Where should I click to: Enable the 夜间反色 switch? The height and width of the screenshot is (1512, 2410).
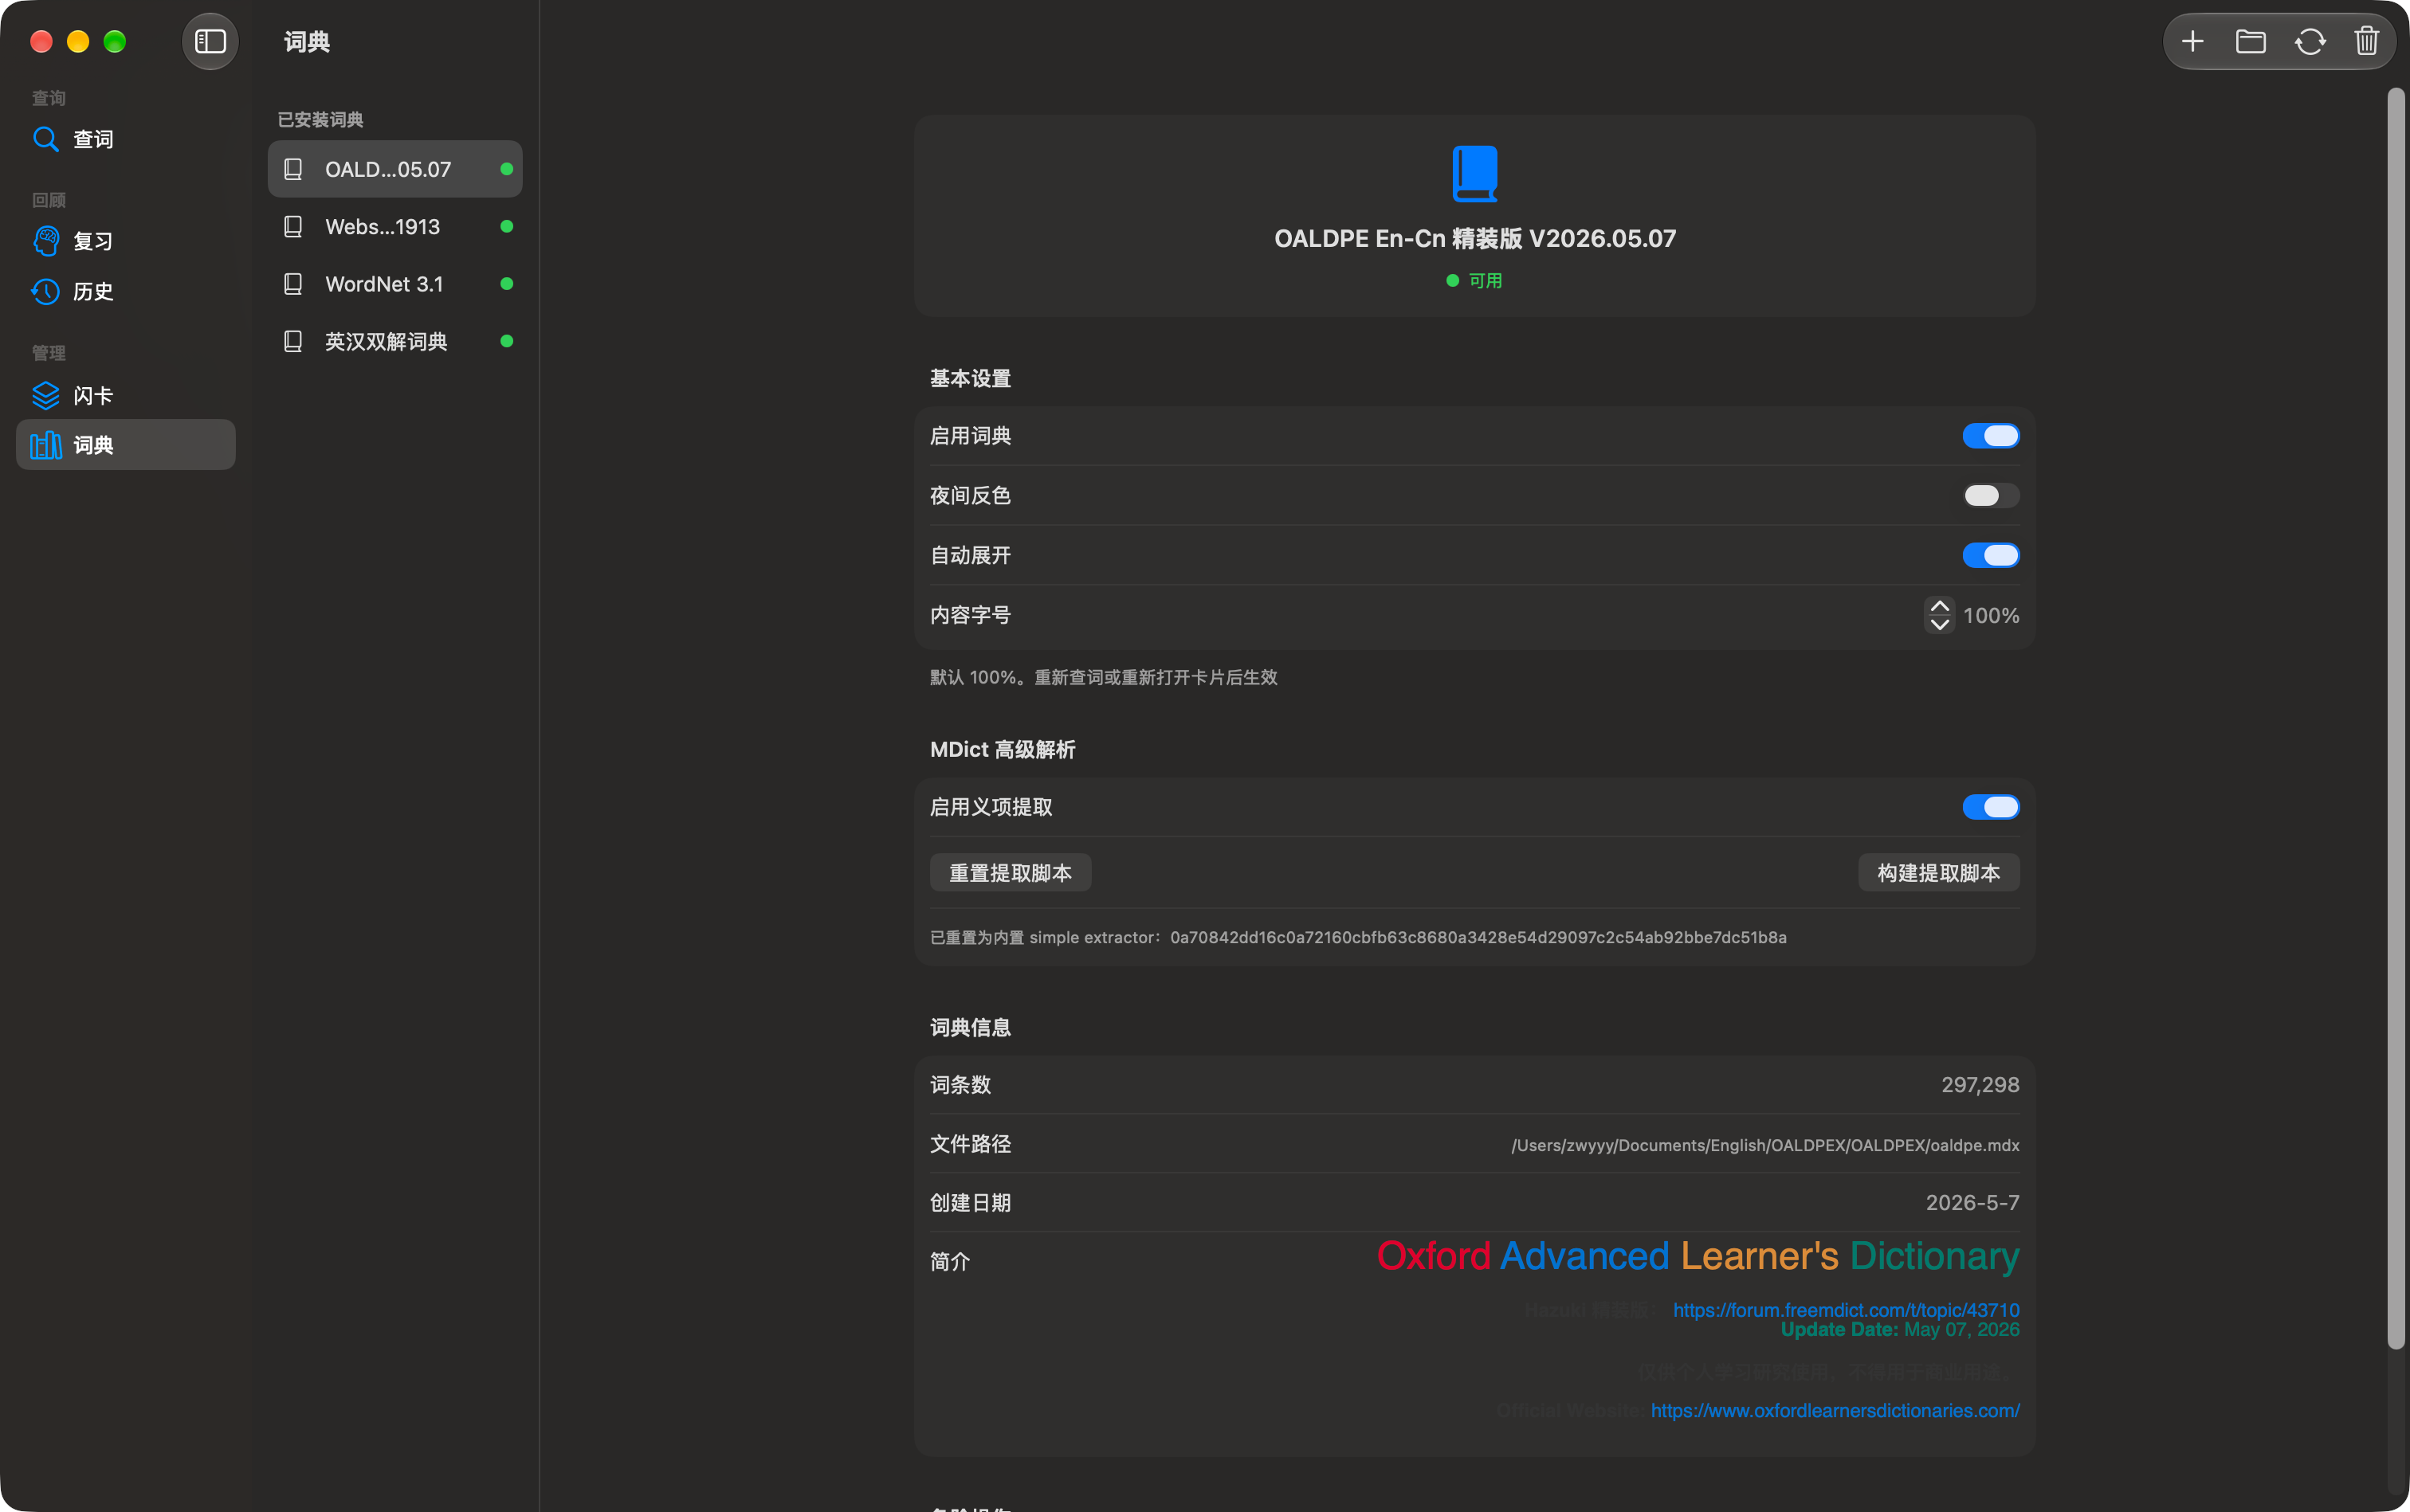[1990, 496]
